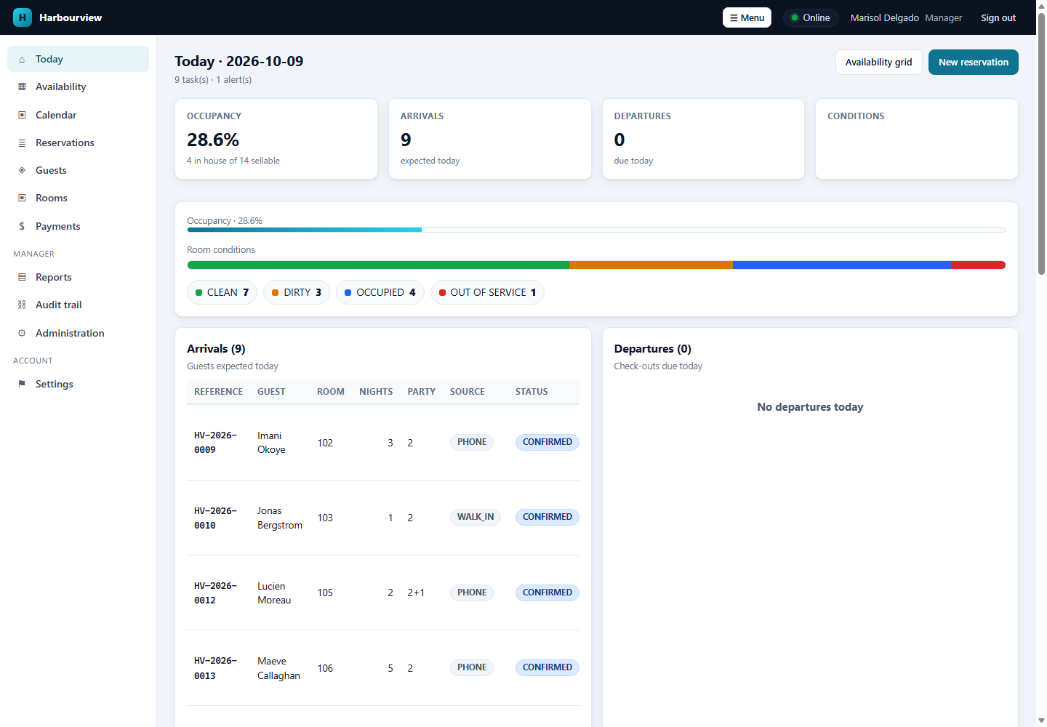Click the Administration gear icon in sidebar

click(x=22, y=333)
